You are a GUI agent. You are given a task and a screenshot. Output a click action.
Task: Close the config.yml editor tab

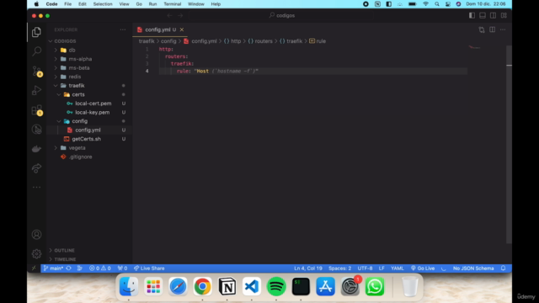[182, 30]
